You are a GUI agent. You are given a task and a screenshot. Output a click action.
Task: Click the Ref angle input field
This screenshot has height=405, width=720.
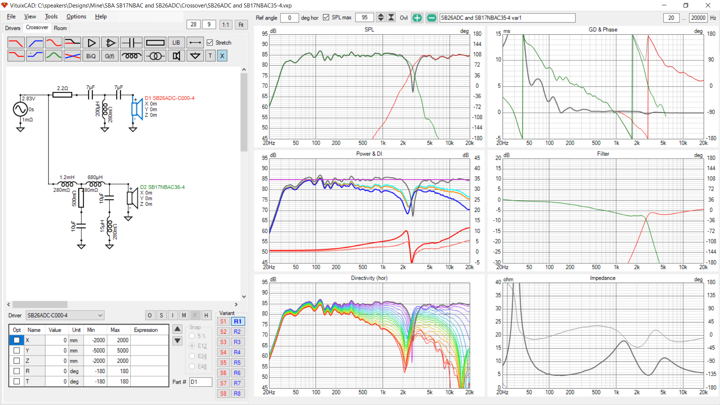click(289, 18)
